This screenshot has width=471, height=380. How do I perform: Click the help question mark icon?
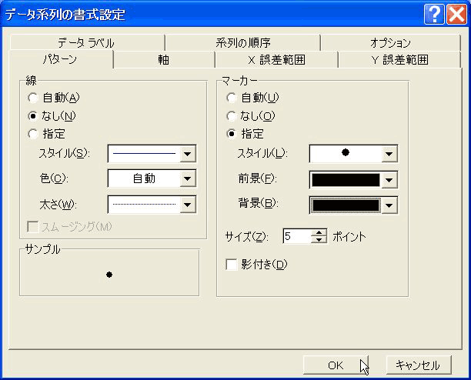pos(434,13)
